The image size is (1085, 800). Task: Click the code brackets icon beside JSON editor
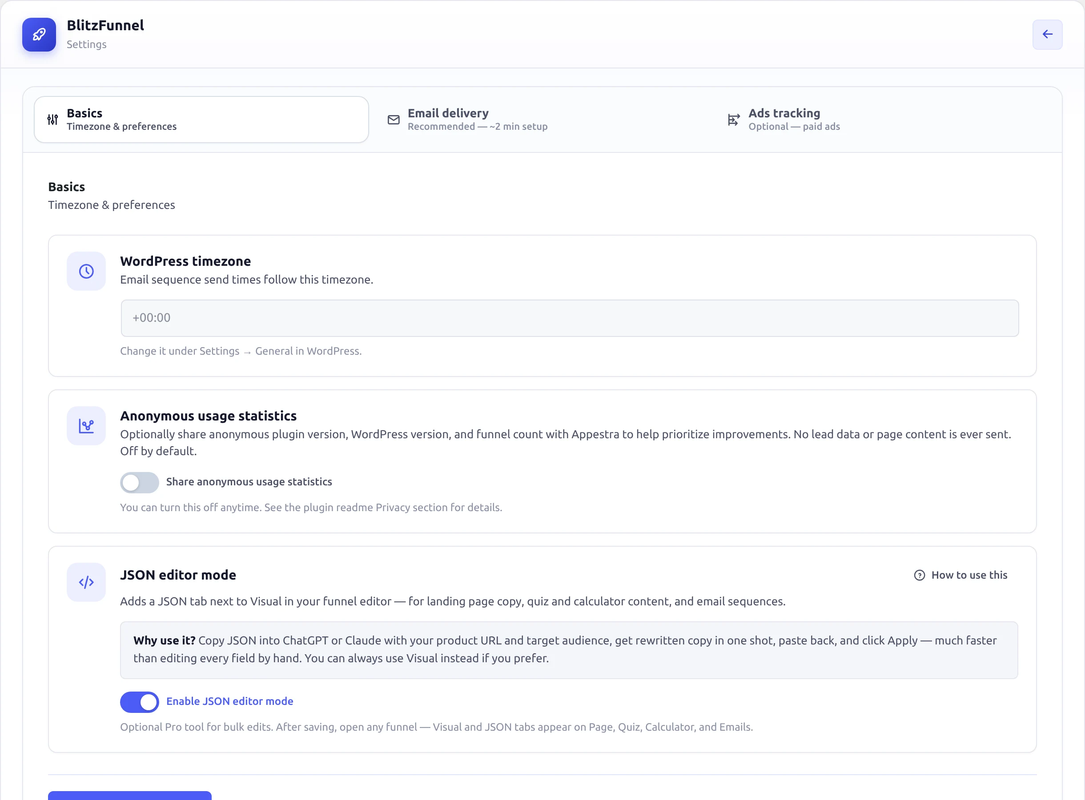point(86,582)
